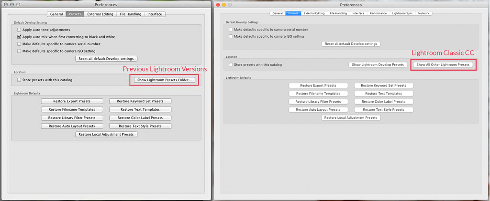Restore Library Filter Presets in left window
The width and height of the screenshot is (490, 201).
coord(72,118)
